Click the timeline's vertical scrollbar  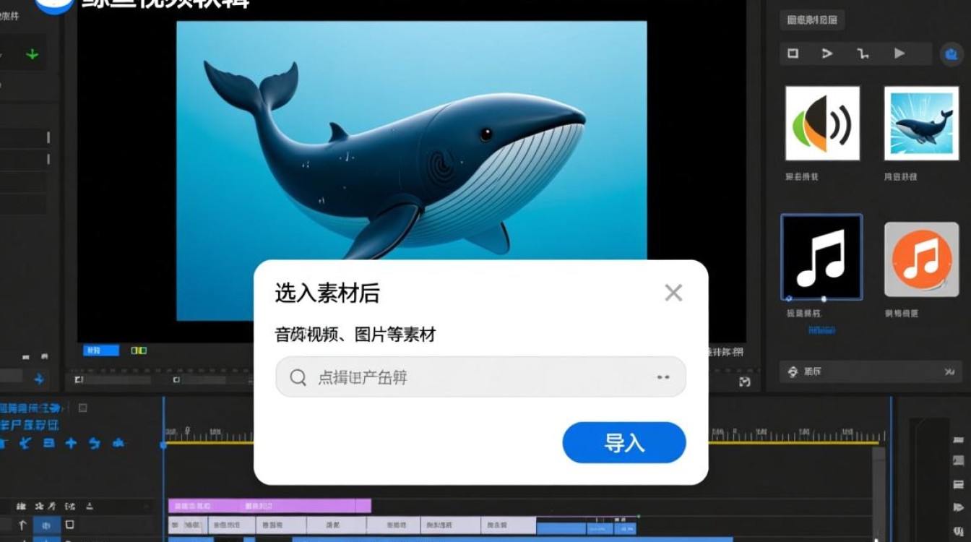[x=879, y=494]
